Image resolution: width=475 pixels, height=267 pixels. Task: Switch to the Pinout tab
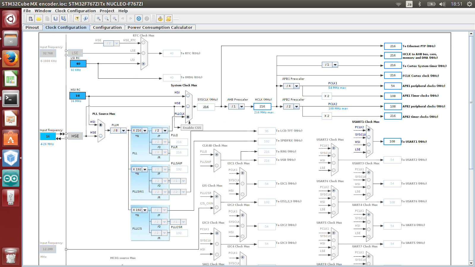(x=32, y=27)
